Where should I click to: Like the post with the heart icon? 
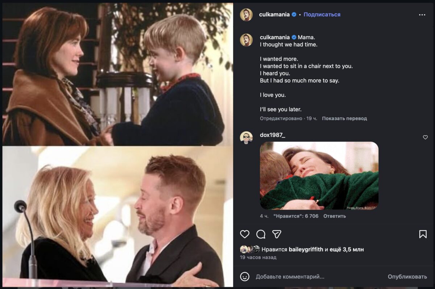pos(245,234)
